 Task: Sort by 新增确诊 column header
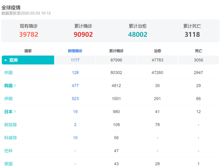point(75,51)
